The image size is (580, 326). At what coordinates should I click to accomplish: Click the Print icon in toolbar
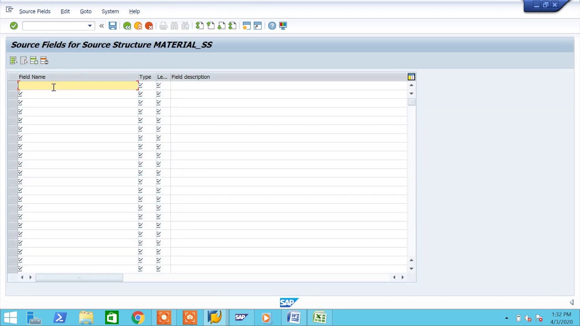coord(163,26)
